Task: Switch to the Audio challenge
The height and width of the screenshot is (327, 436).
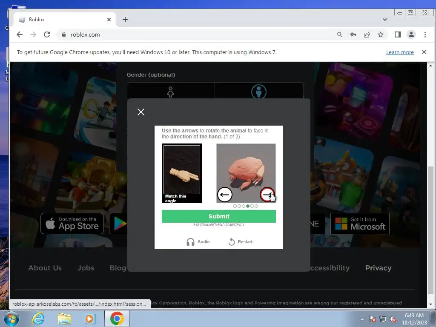Action: click(x=198, y=242)
